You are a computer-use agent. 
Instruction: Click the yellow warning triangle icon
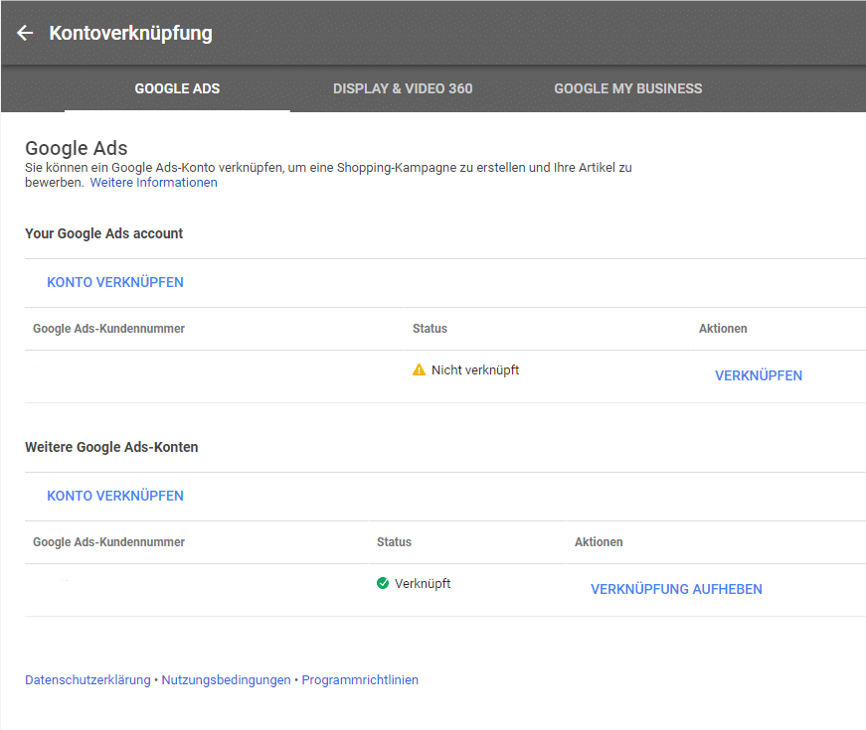point(419,369)
